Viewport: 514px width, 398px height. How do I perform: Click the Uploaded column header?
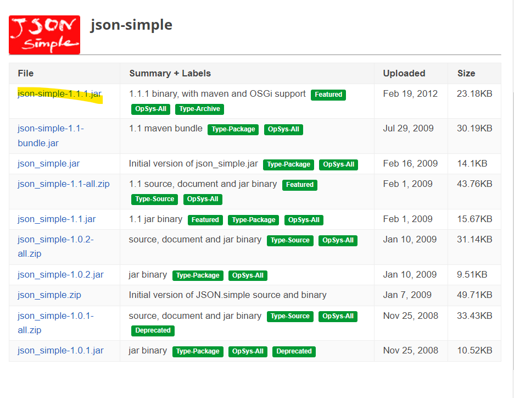[404, 73]
